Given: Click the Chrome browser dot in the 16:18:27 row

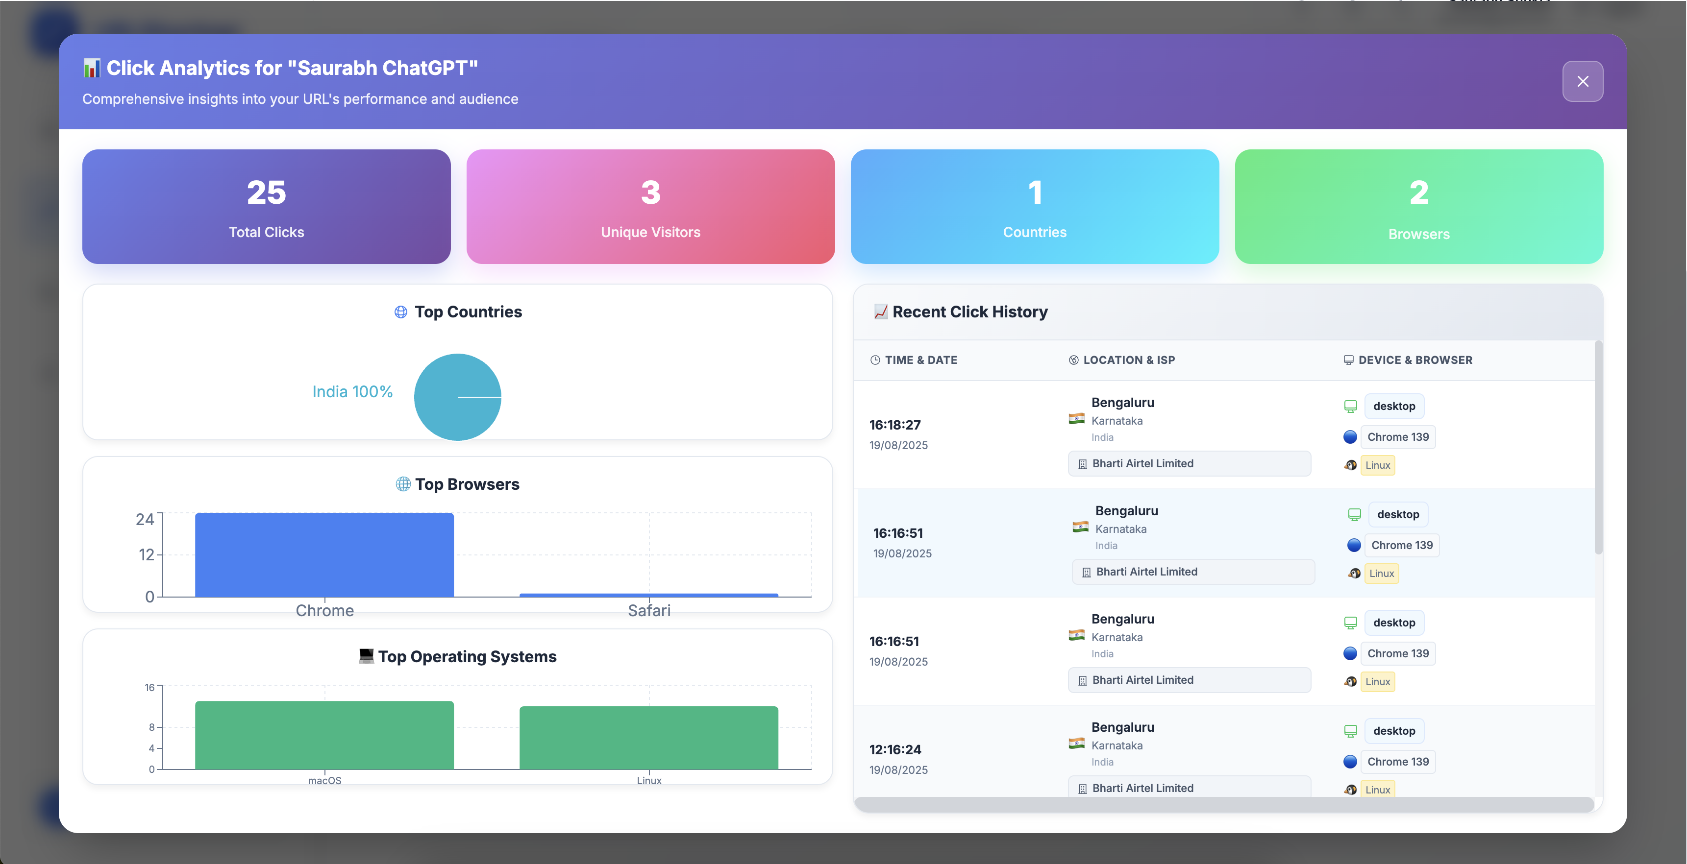Looking at the screenshot, I should coord(1350,437).
